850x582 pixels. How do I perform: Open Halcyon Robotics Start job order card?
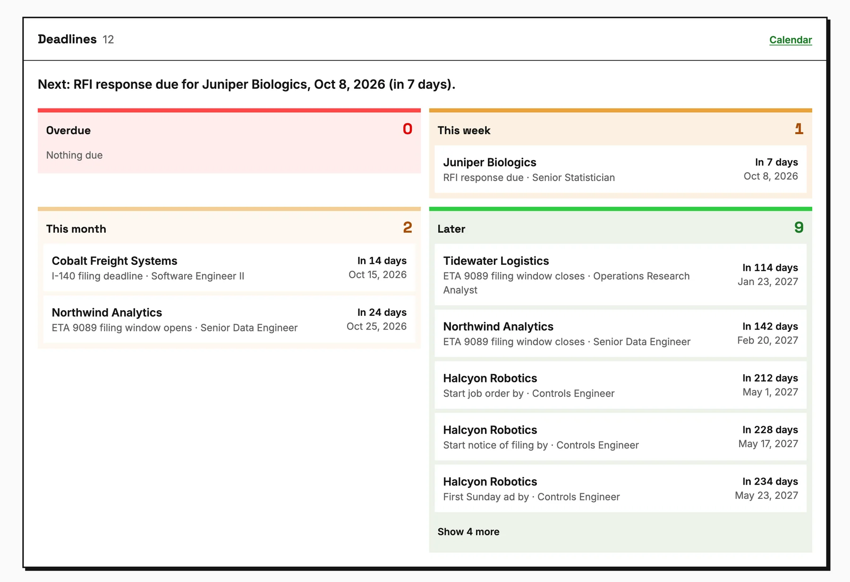620,385
